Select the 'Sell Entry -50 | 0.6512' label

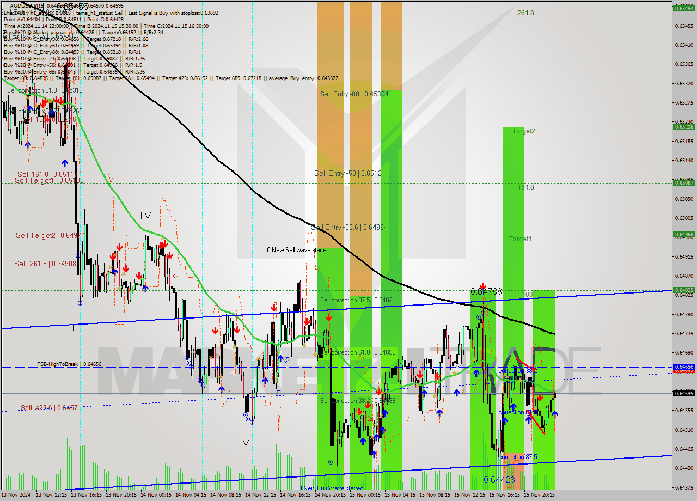pos(347,173)
